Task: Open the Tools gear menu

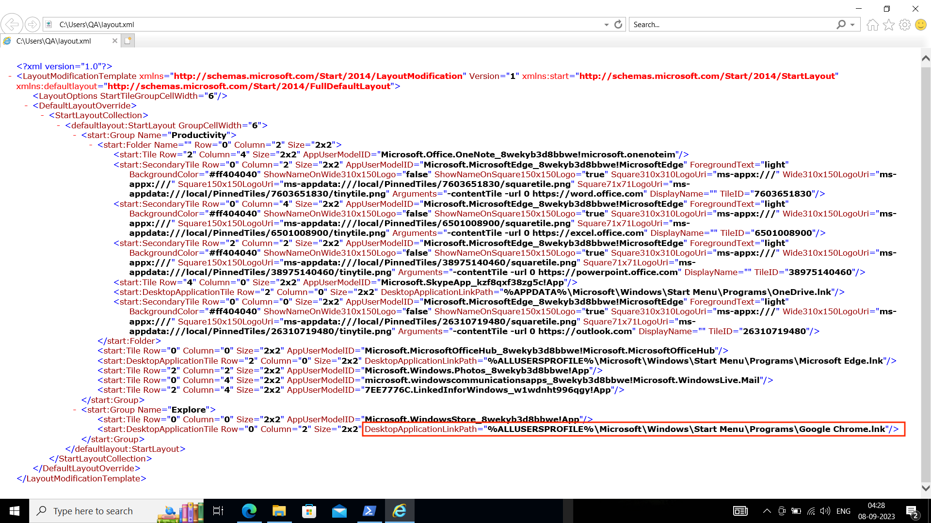Action: 905,24
